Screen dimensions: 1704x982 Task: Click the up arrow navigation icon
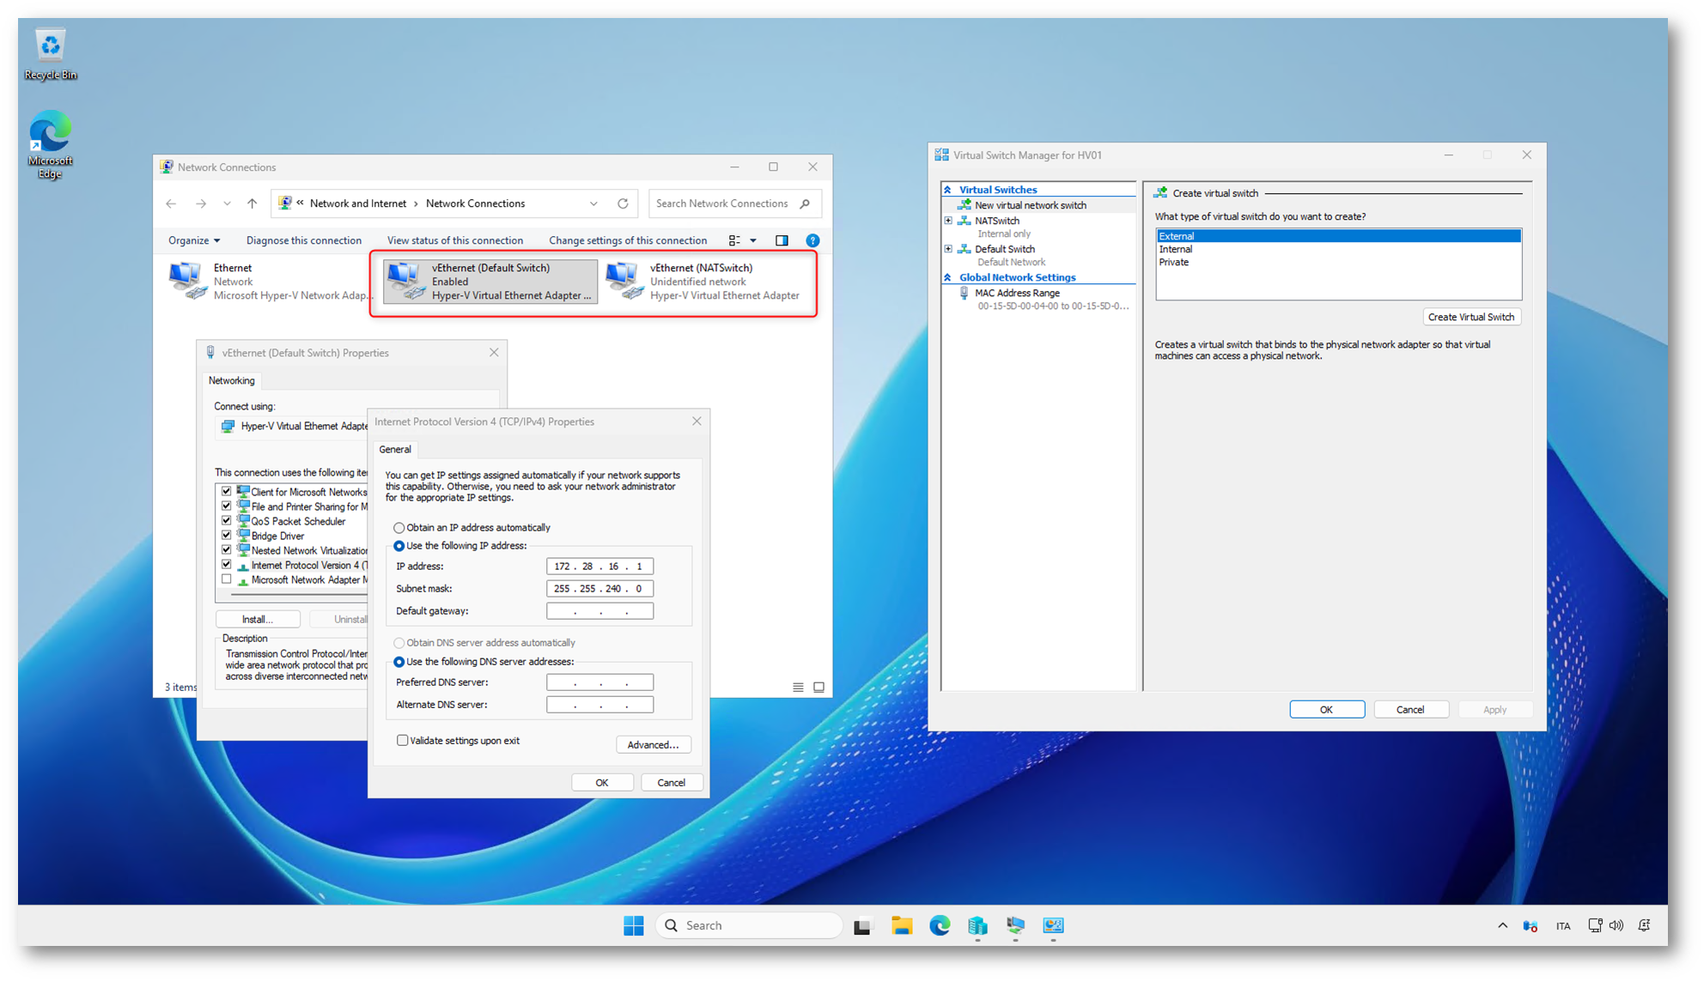pyautogui.click(x=252, y=203)
